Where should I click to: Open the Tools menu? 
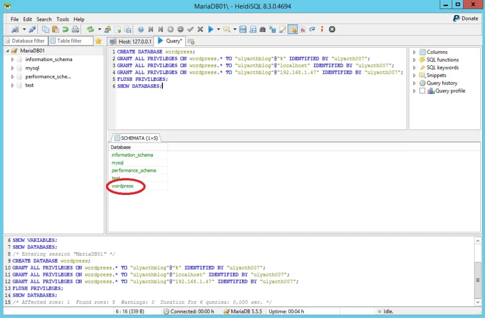click(x=63, y=19)
